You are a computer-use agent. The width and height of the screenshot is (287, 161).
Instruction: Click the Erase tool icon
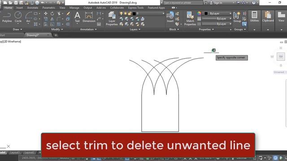[x=68, y=13]
